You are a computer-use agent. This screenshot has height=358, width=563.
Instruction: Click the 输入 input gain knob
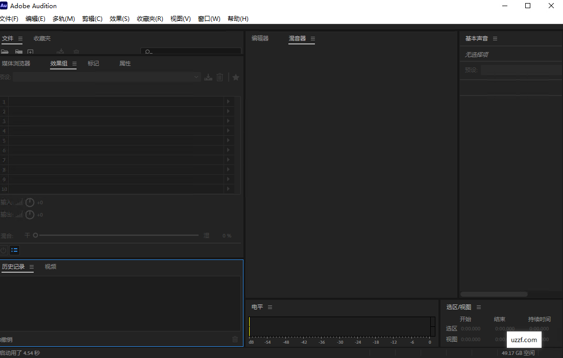pos(30,202)
